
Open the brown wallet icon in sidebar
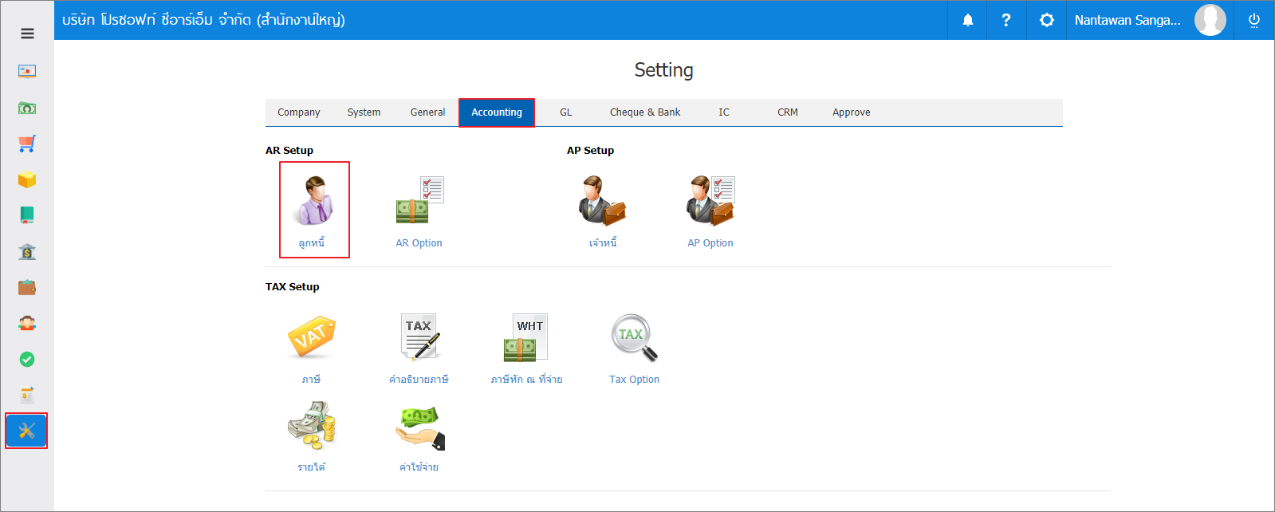click(x=27, y=287)
